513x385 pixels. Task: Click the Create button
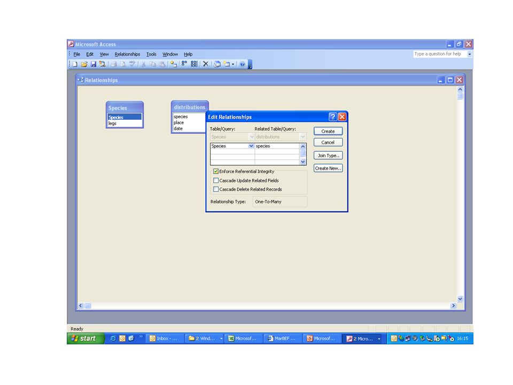click(x=328, y=132)
